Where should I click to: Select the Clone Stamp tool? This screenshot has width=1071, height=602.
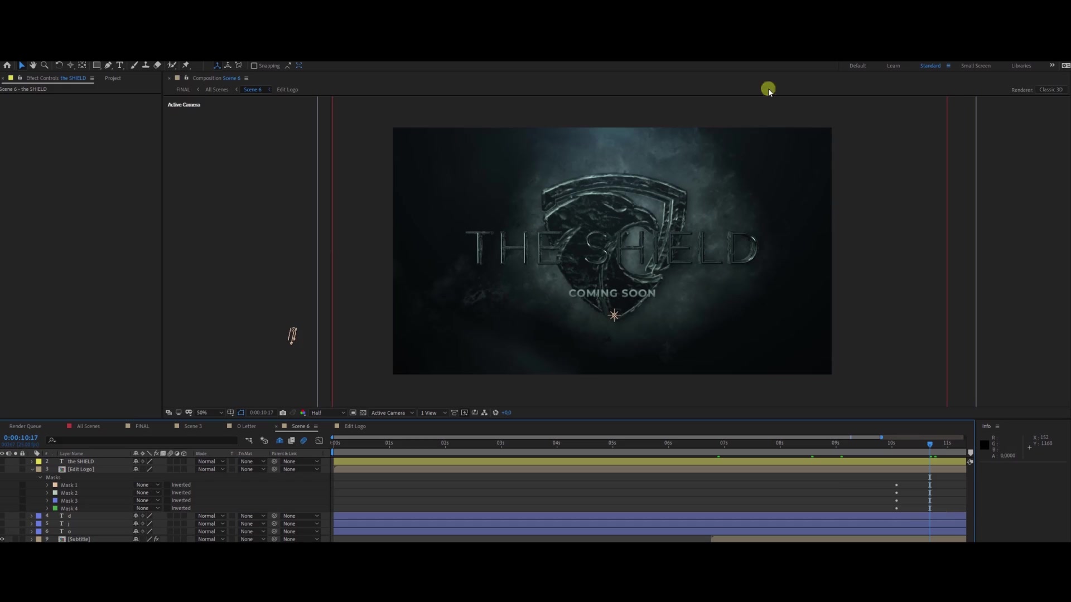pyautogui.click(x=146, y=65)
